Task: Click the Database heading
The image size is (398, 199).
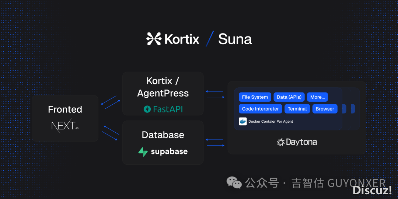Action: pos(163,135)
